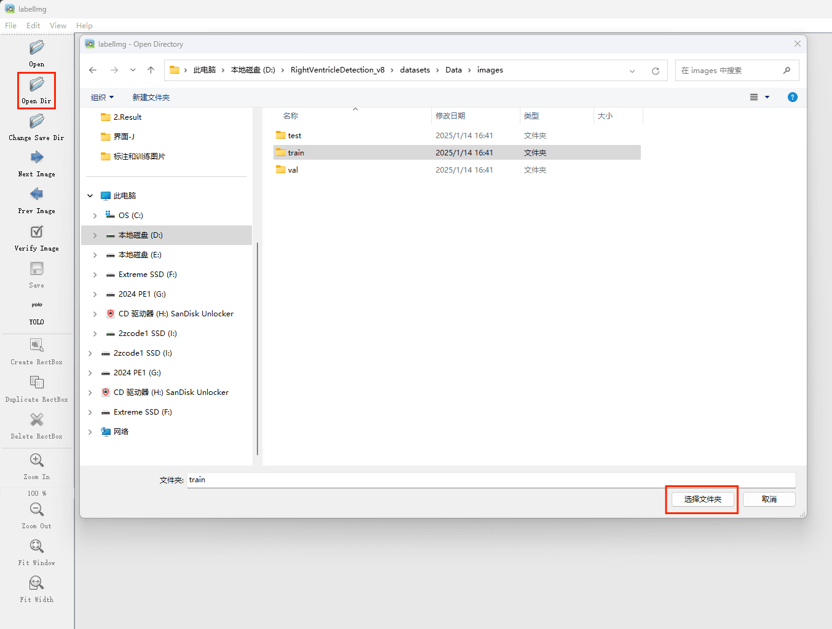The height and width of the screenshot is (629, 832).
Task: Click the Open Dir toolbar icon
Action: click(37, 85)
